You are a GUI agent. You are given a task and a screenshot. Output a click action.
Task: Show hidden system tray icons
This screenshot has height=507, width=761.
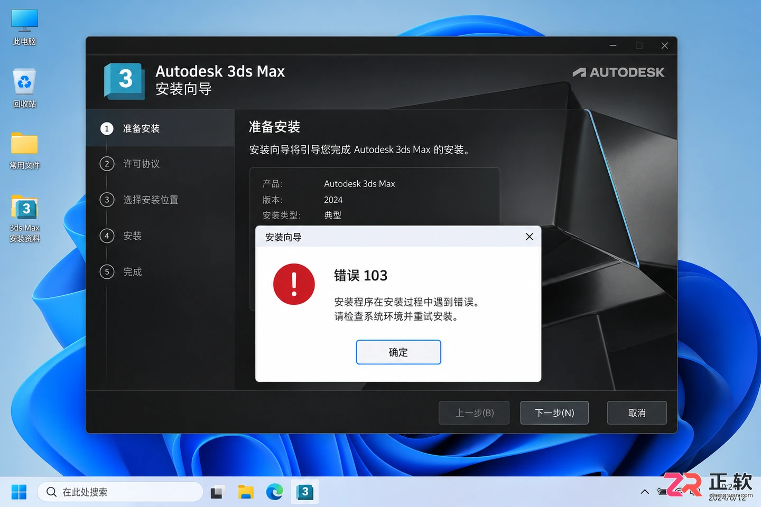[x=645, y=492]
